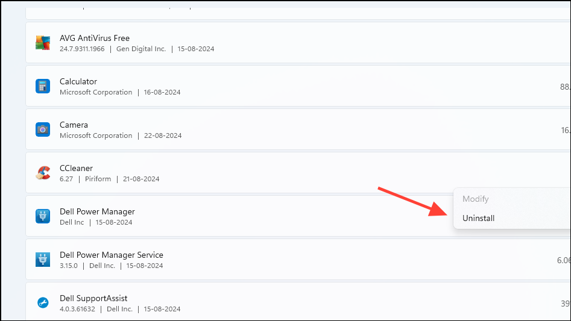Click CCleaner version 6.27 text
This screenshot has width=571, height=321.
pos(66,179)
